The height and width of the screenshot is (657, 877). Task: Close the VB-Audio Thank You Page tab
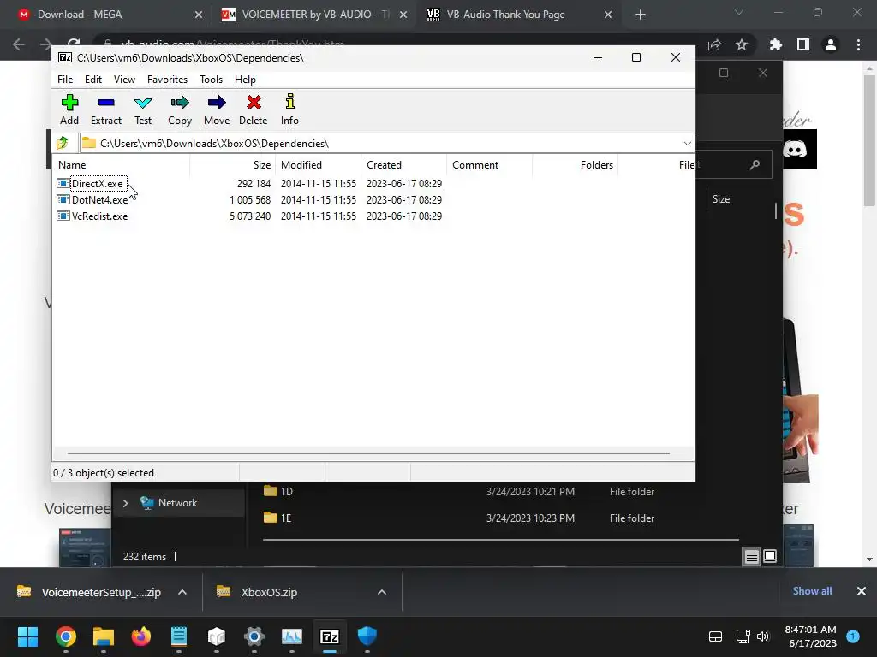click(x=608, y=15)
